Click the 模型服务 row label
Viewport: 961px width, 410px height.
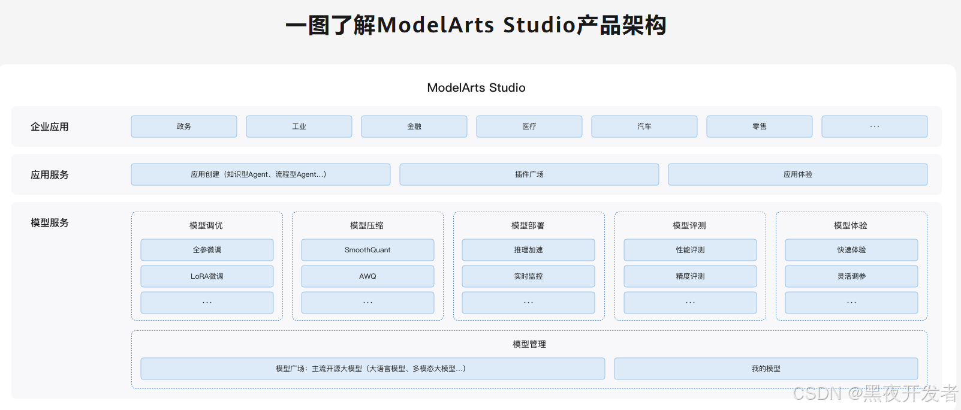(x=50, y=222)
